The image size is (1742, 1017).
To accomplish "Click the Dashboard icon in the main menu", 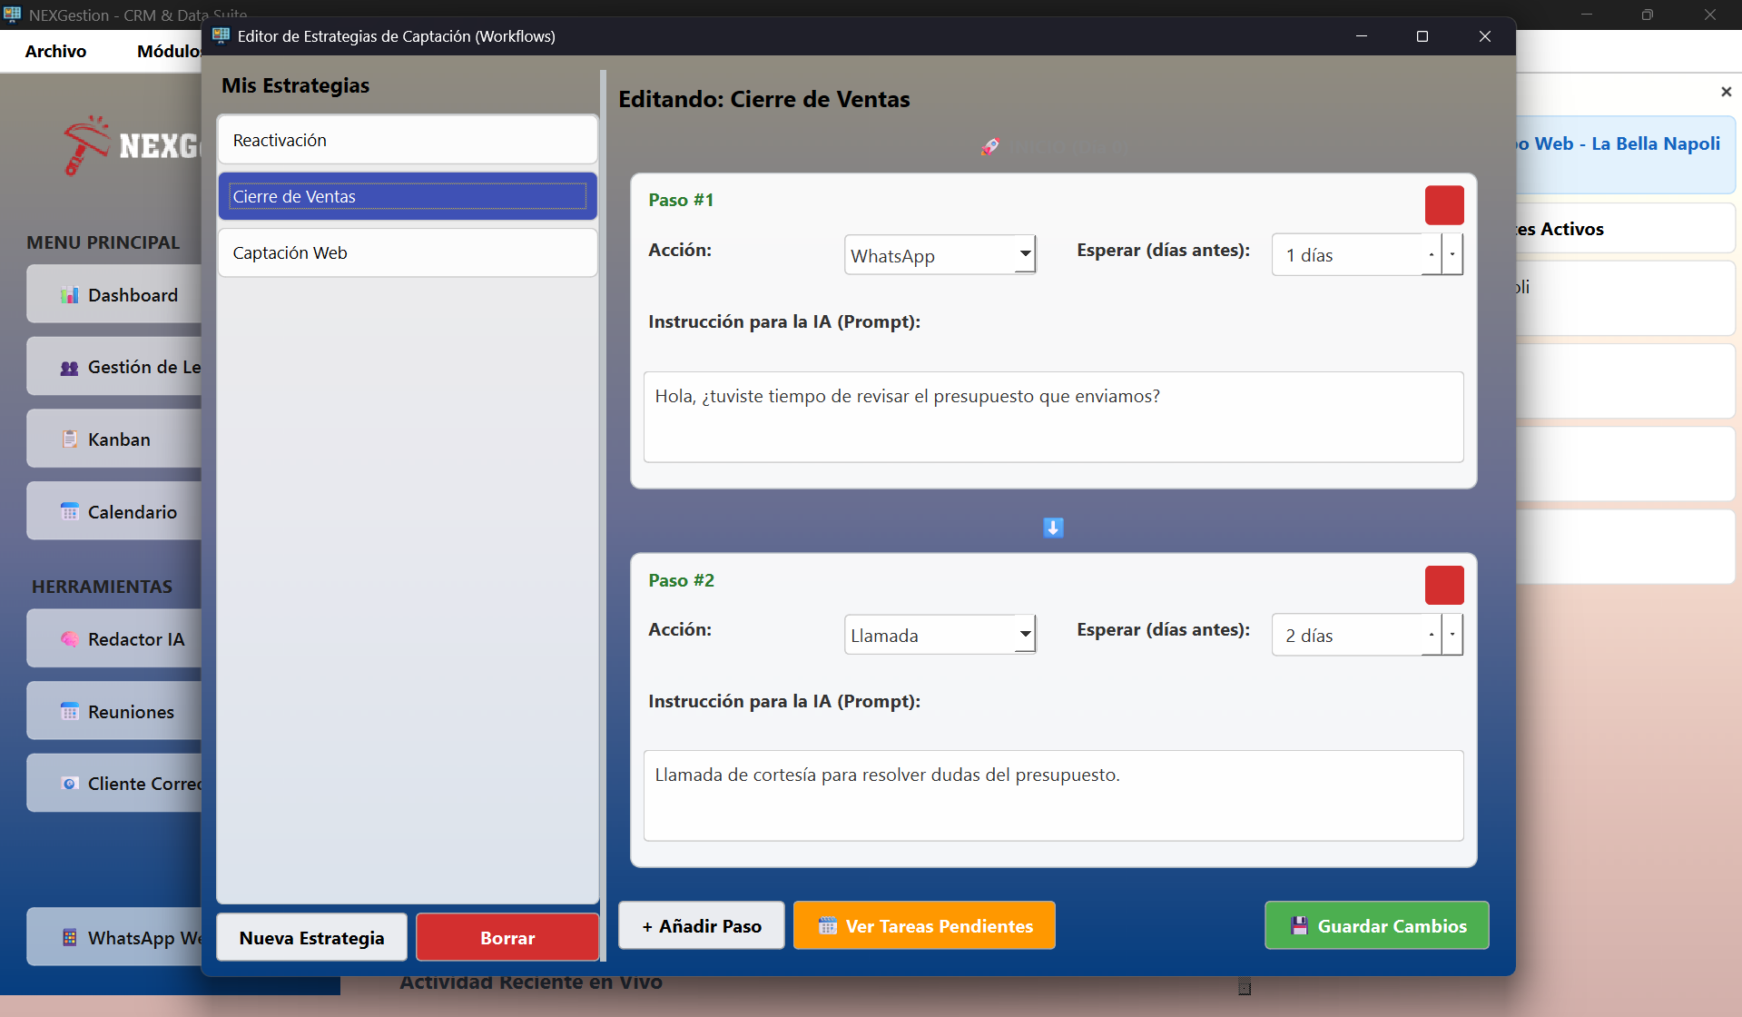I will 70,295.
